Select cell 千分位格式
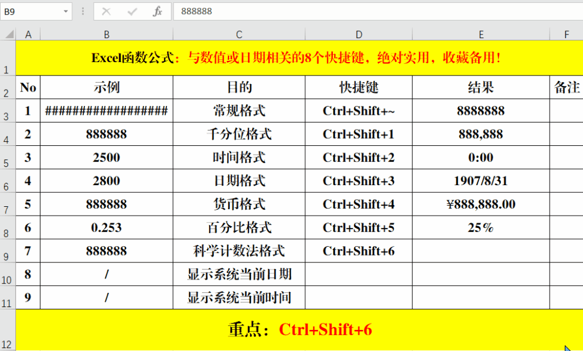Image resolution: width=583 pixels, height=351 pixels. pos(239,134)
